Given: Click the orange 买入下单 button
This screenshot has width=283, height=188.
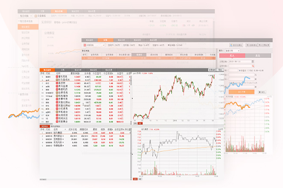Looking at the screenshot, I should 241,92.
